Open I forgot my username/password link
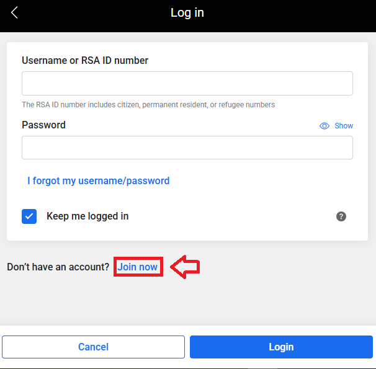Image resolution: width=376 pixels, height=369 pixels. click(99, 180)
